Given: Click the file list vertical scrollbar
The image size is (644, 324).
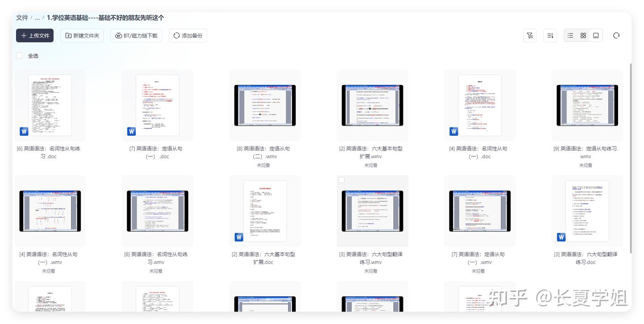Looking at the screenshot, I should coord(631,159).
